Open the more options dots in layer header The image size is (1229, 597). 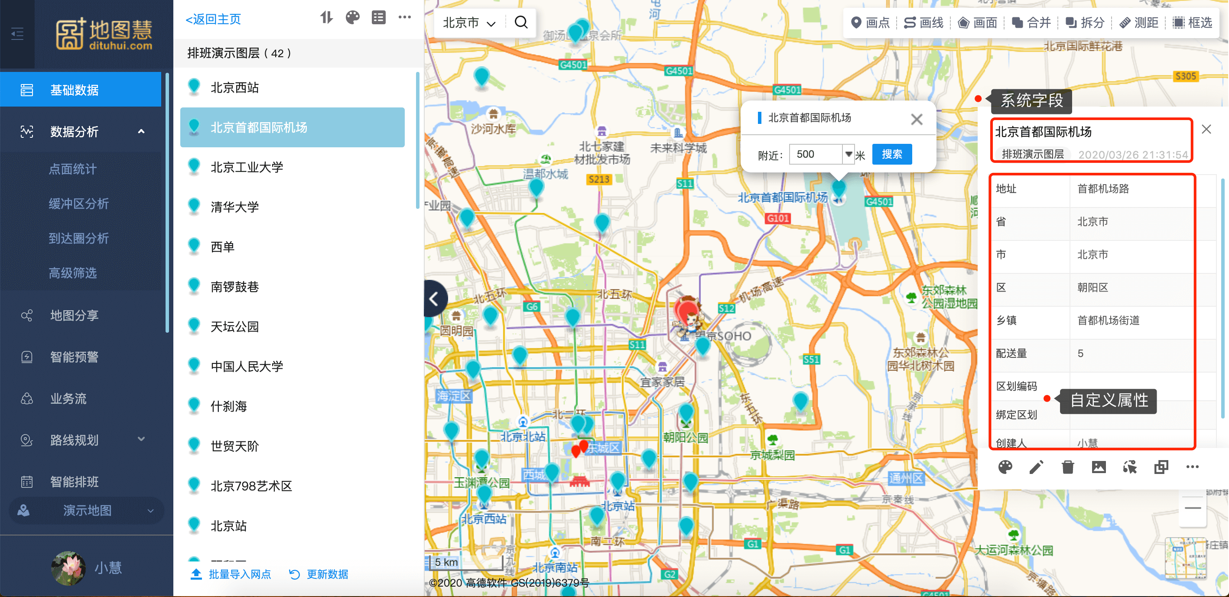[x=405, y=18]
